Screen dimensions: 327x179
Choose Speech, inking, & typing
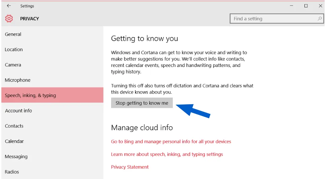click(52, 95)
